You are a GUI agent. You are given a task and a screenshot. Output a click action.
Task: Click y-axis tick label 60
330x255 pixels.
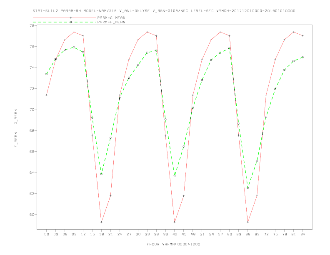pyautogui.click(x=32, y=215)
